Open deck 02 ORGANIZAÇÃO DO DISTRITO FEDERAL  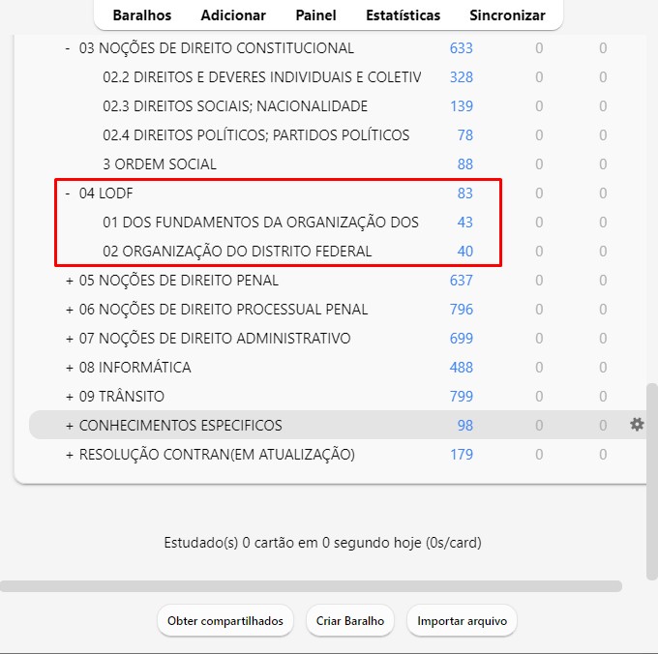(237, 251)
